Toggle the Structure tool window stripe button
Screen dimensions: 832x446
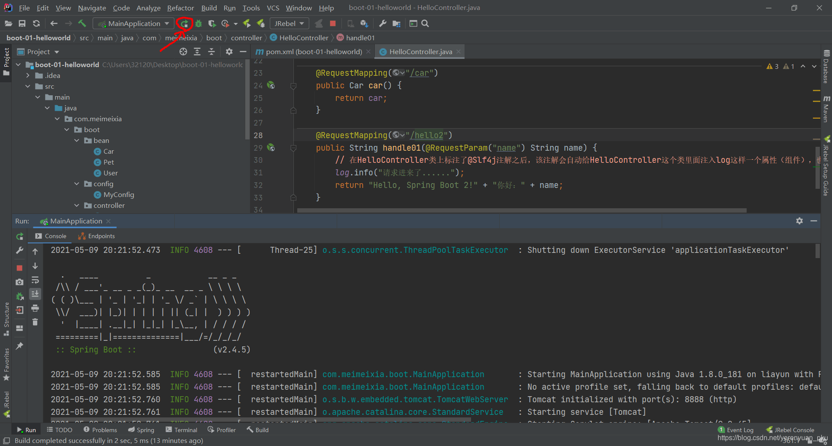[6, 319]
